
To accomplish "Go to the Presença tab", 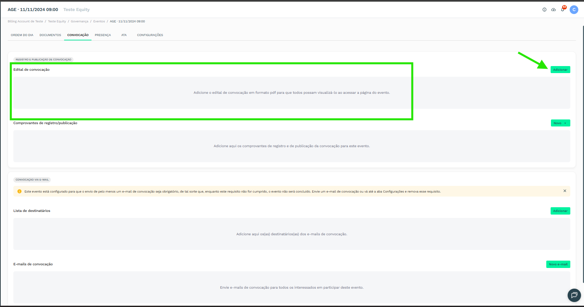I will [103, 35].
